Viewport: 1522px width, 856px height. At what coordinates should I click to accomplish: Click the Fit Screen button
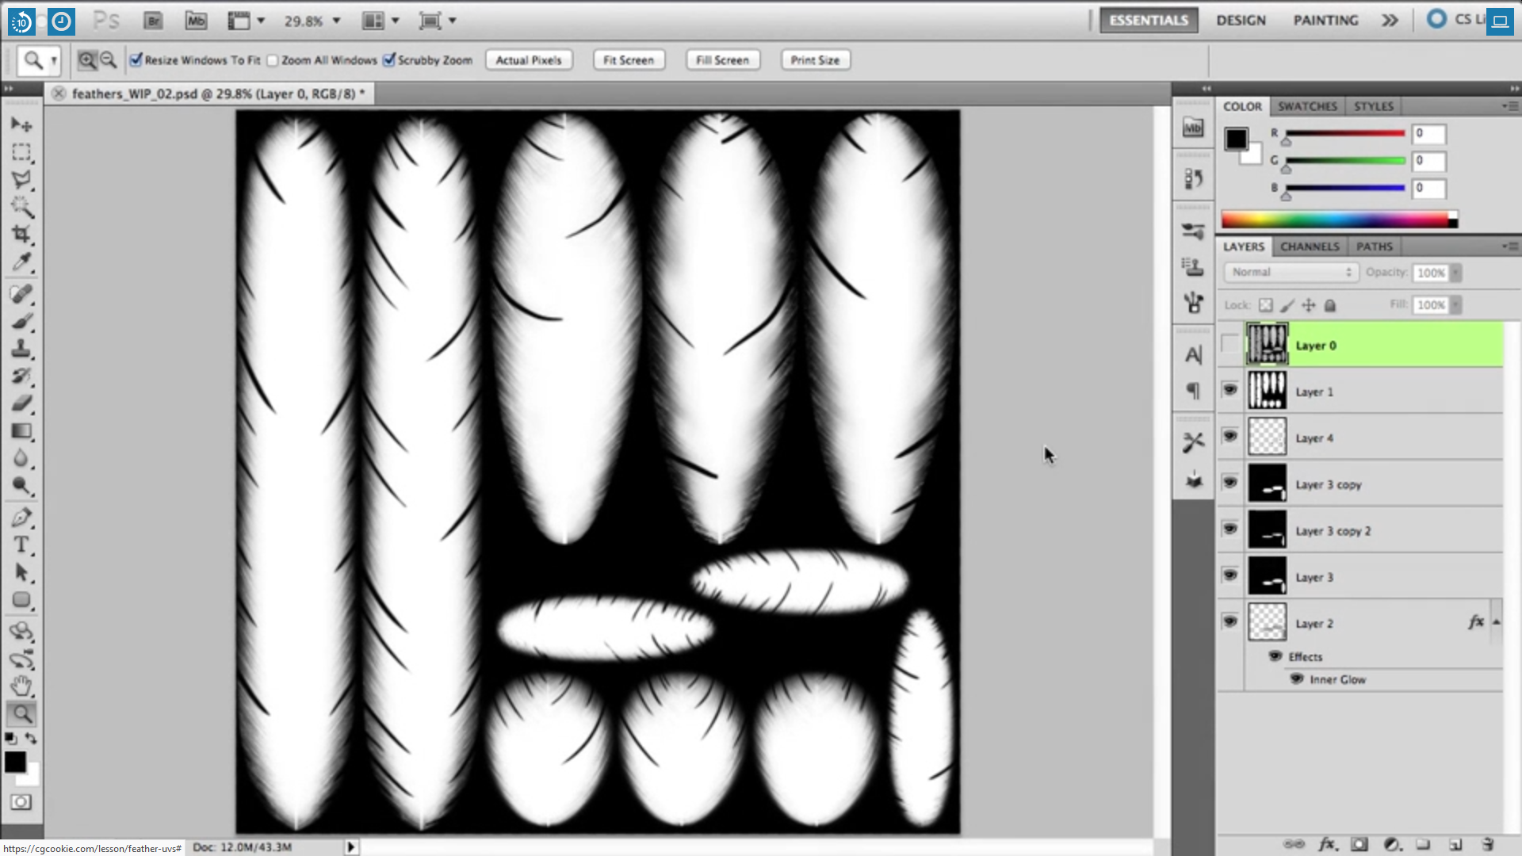pyautogui.click(x=628, y=60)
